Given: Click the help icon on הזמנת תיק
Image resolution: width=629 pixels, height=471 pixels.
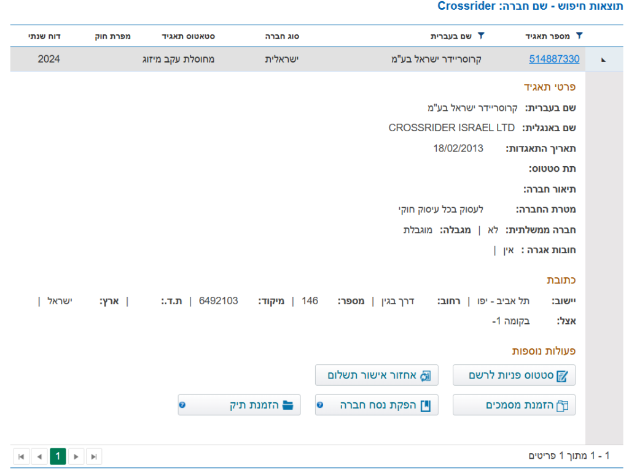Looking at the screenshot, I should (182, 405).
